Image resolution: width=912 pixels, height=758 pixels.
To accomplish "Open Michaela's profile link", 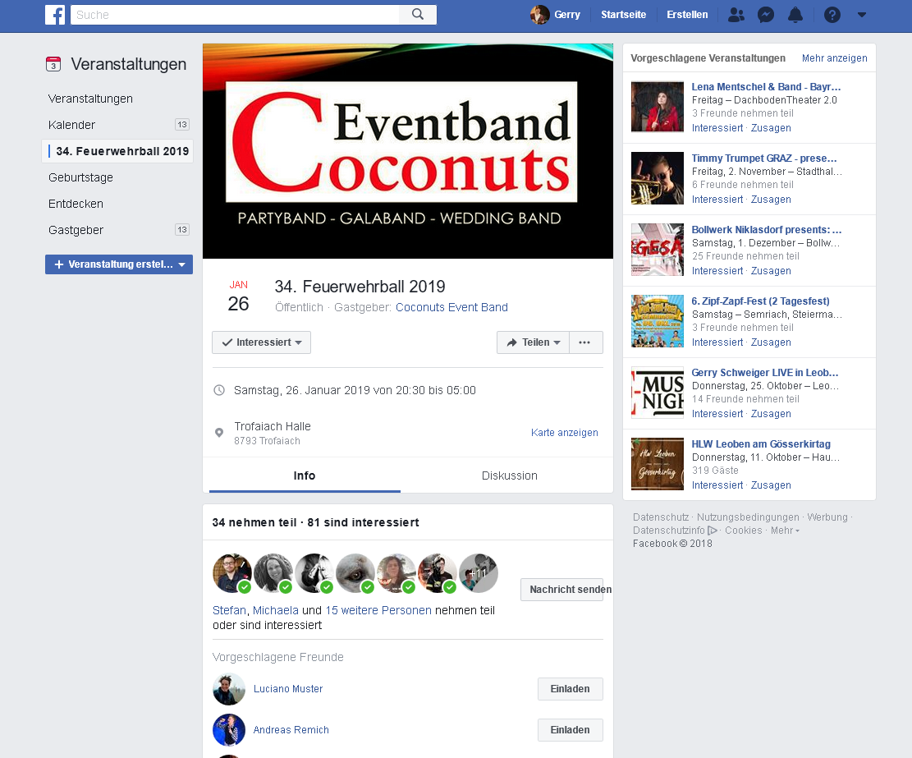I will click(276, 611).
